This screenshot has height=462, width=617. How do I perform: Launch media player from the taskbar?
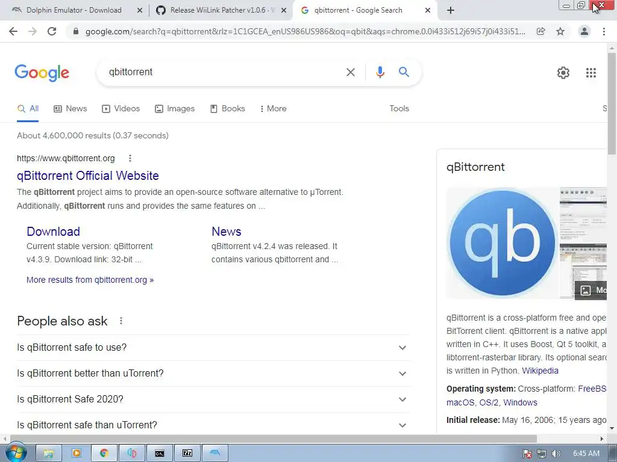pyautogui.click(x=77, y=454)
